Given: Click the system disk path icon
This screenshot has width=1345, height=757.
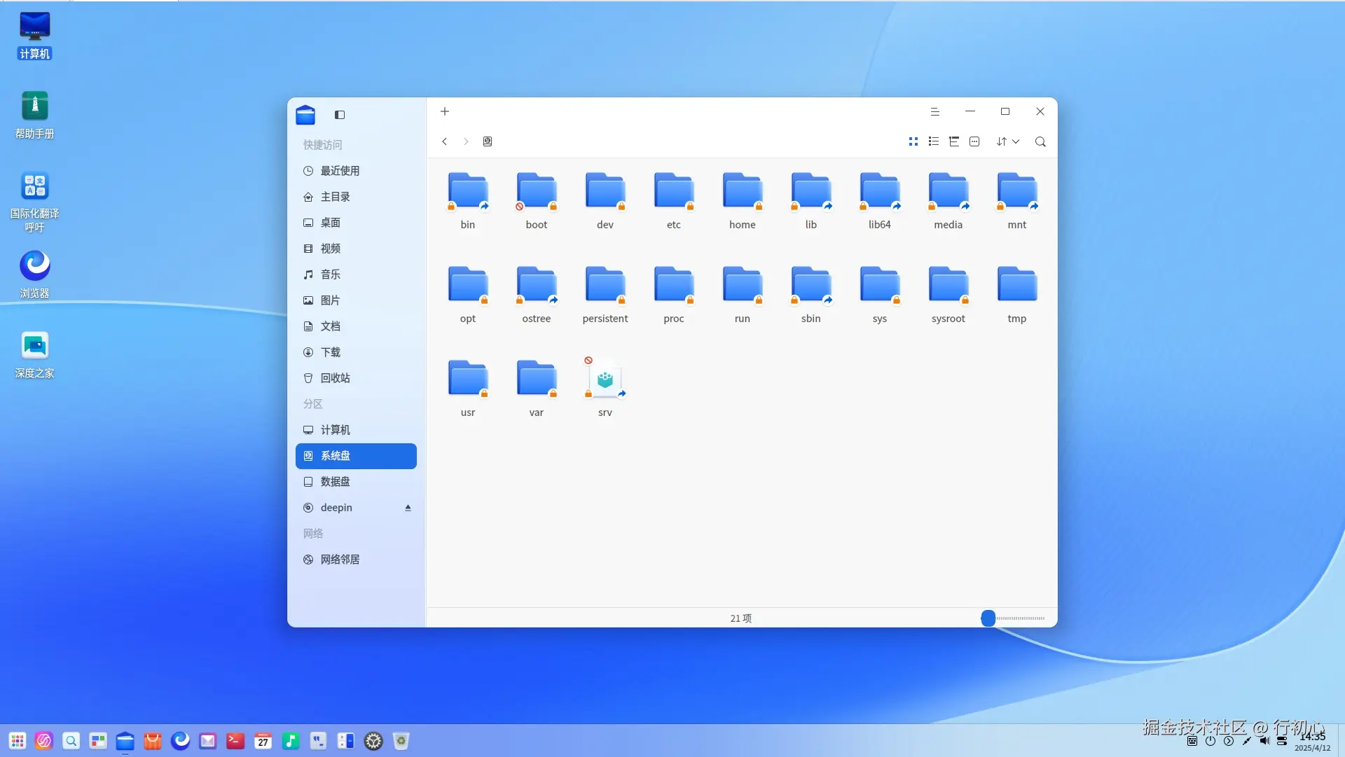Looking at the screenshot, I should 488,141.
